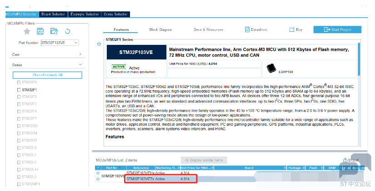Toggle the STM32MP1 series checkbox
Image resolution: width=375 pixels, height=191 pixels.
(19, 184)
